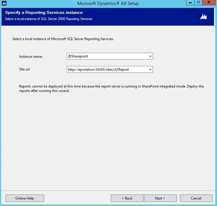Click the Site url text http://eportalssrs:54345/sites/AXReport
This screenshot has height=206, width=217.
coord(99,70)
